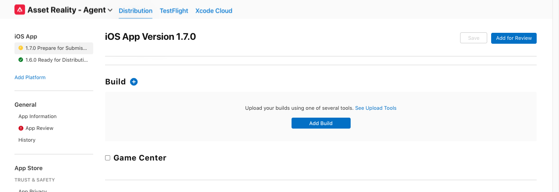This screenshot has width=559, height=192.
Task: Click the green checkmark icon for version 1.6.0
Action: (21, 60)
